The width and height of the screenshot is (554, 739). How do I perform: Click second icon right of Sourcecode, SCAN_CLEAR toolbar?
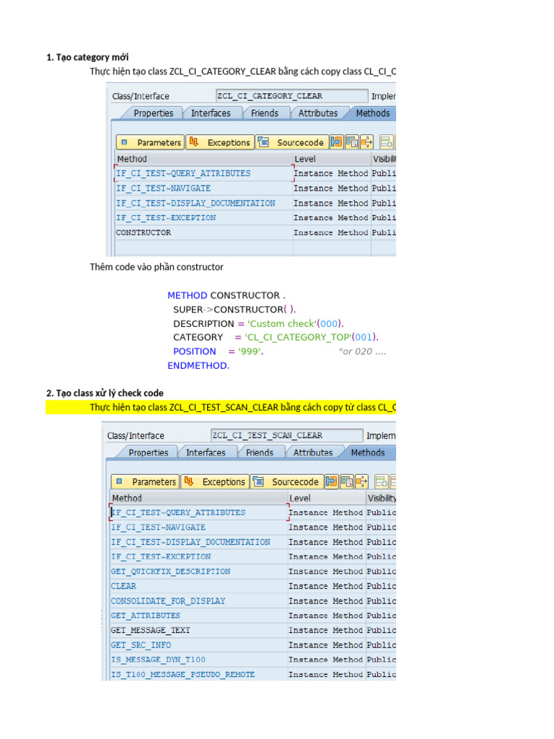point(347,482)
